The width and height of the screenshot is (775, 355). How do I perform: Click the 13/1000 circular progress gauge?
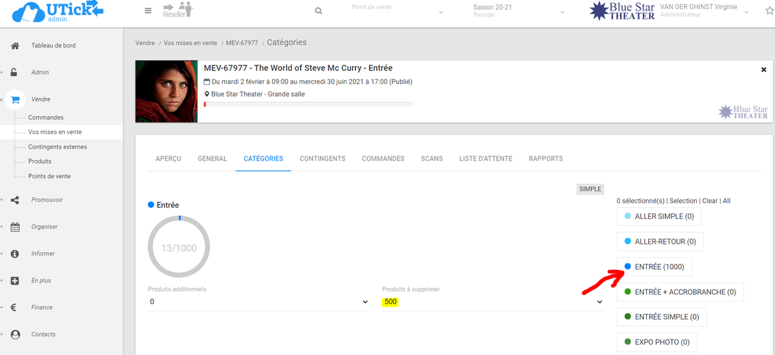coord(179,247)
